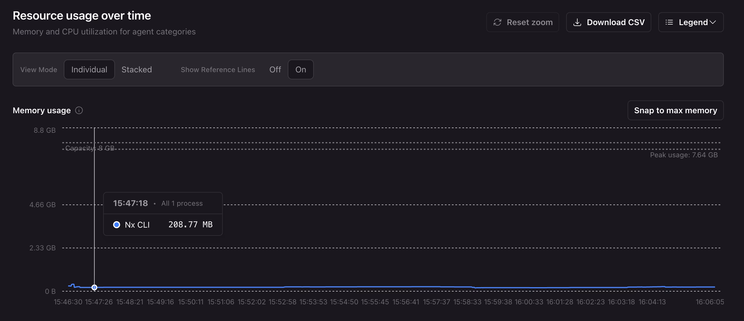Click the Legend list icon

point(669,22)
